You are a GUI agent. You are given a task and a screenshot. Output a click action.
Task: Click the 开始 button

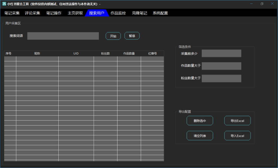113,36
